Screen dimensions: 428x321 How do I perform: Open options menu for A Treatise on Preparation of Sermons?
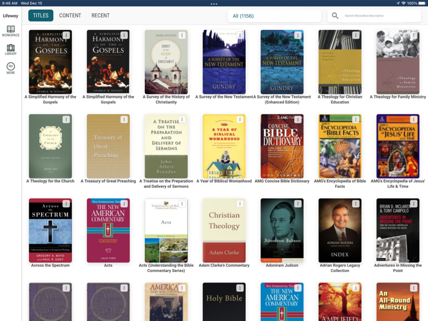coord(182,119)
